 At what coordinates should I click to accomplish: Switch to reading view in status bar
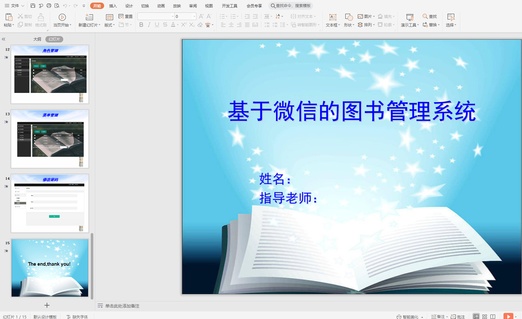point(493,316)
